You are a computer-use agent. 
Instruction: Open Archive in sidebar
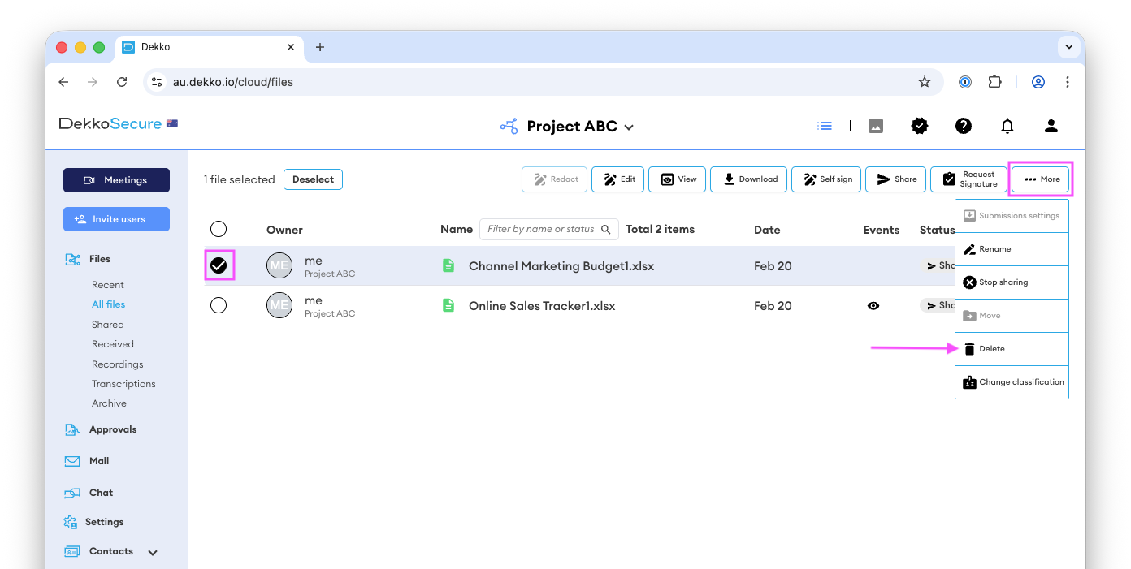pos(109,403)
